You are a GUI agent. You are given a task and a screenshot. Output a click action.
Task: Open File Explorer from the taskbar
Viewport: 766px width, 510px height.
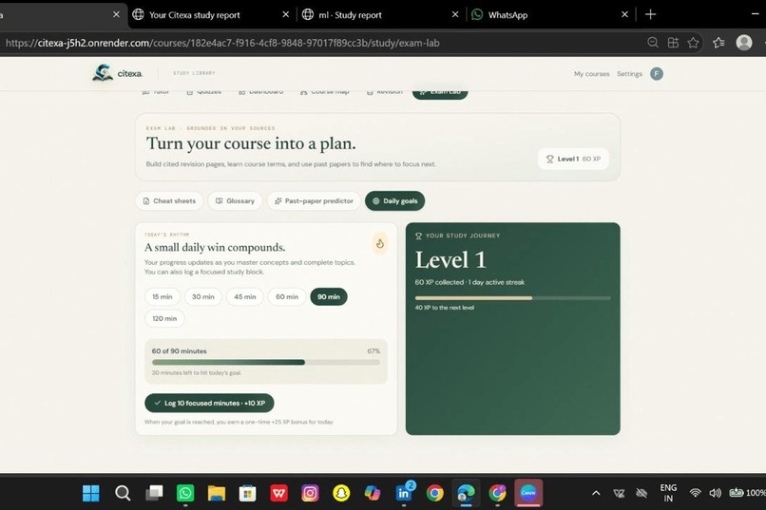pyautogui.click(x=217, y=494)
